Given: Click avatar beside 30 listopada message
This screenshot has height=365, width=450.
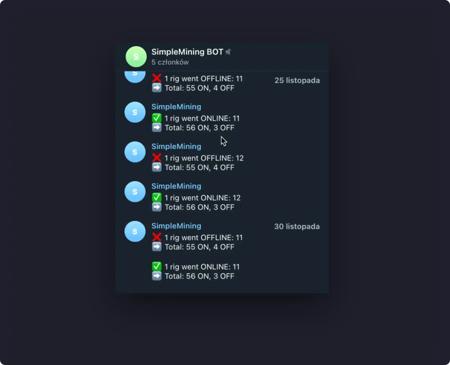Looking at the screenshot, I should coord(135,231).
